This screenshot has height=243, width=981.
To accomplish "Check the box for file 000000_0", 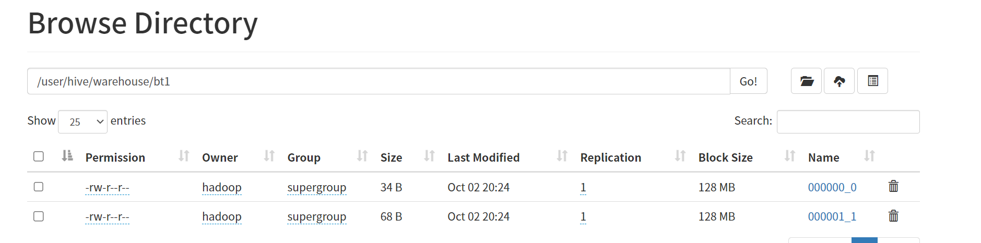I will (39, 187).
